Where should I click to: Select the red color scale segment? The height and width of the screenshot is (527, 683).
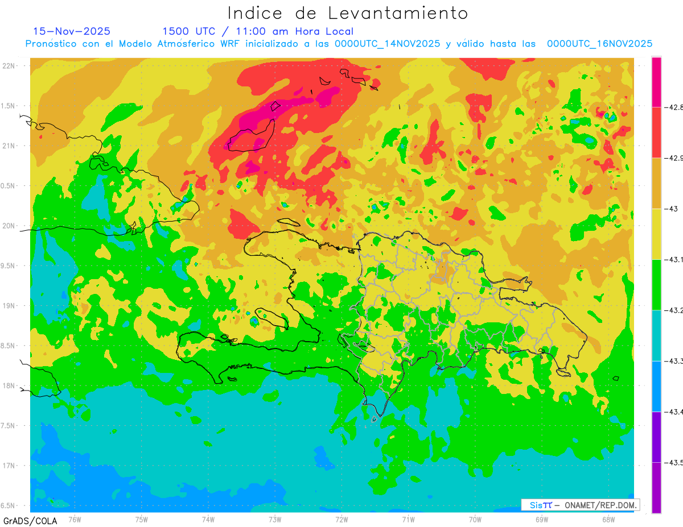pos(656,132)
